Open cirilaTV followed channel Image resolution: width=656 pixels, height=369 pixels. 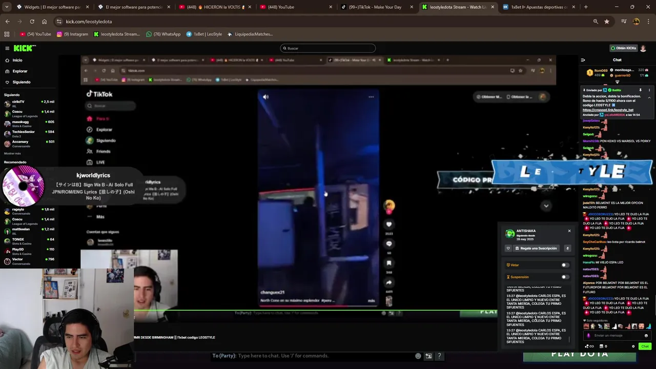click(29, 103)
